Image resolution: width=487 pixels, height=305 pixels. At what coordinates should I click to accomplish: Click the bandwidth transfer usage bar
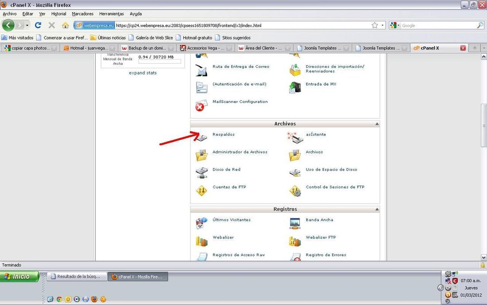click(x=160, y=62)
